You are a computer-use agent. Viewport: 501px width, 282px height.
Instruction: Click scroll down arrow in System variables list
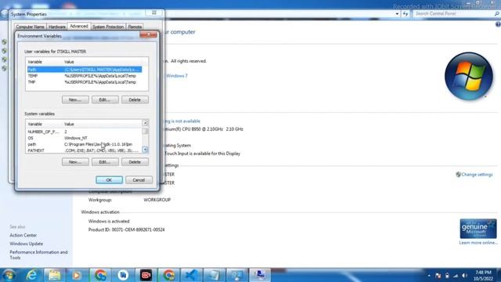tap(145, 150)
